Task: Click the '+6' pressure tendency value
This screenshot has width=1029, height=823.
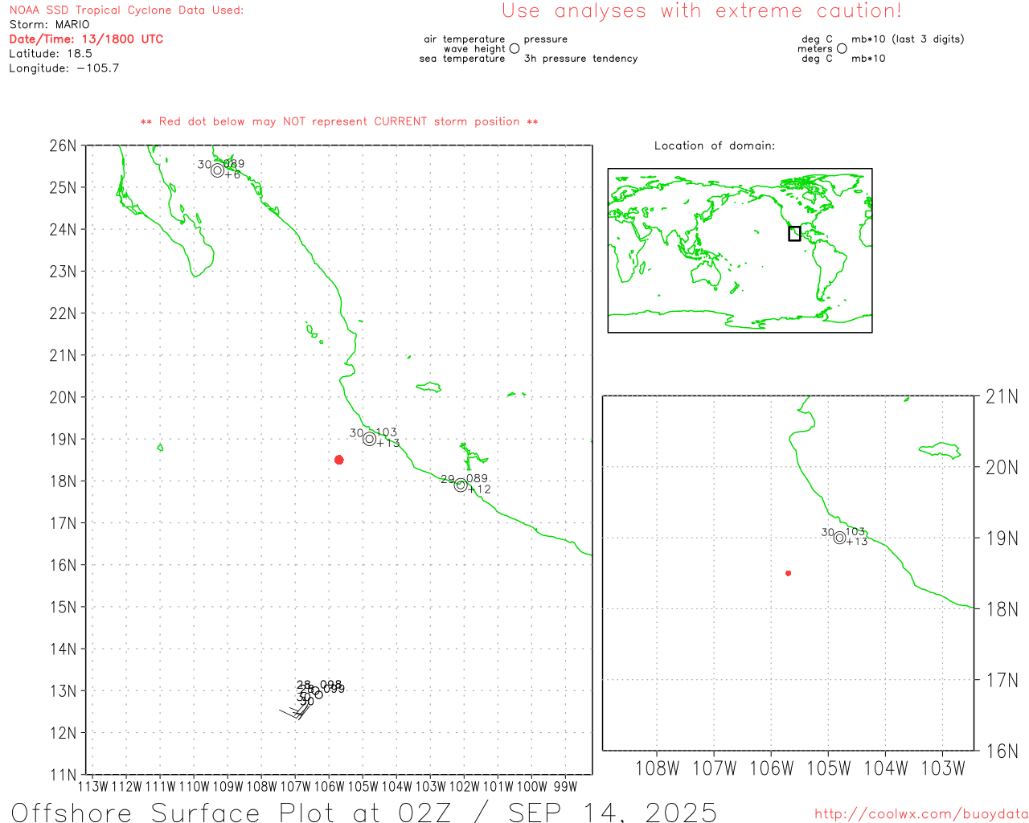Action: pos(232,175)
